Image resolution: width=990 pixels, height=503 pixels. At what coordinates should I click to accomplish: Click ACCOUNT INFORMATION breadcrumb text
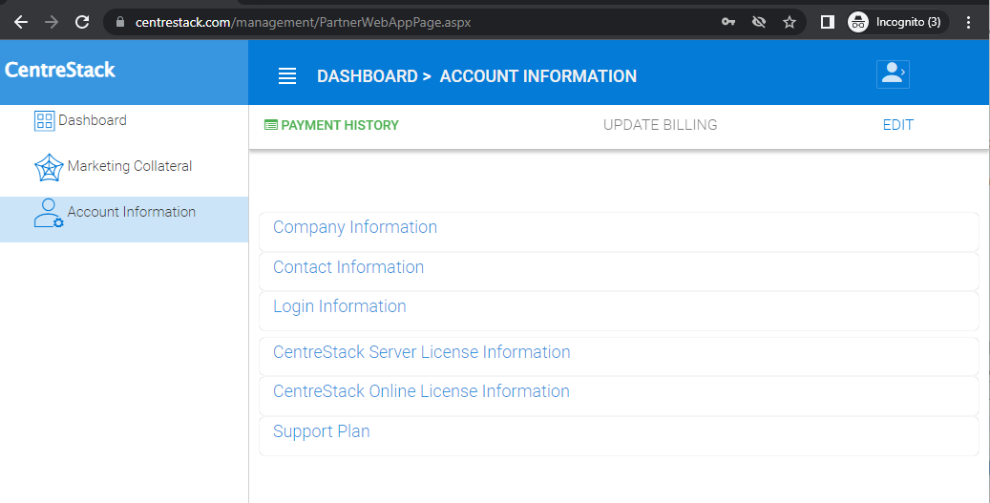click(537, 76)
